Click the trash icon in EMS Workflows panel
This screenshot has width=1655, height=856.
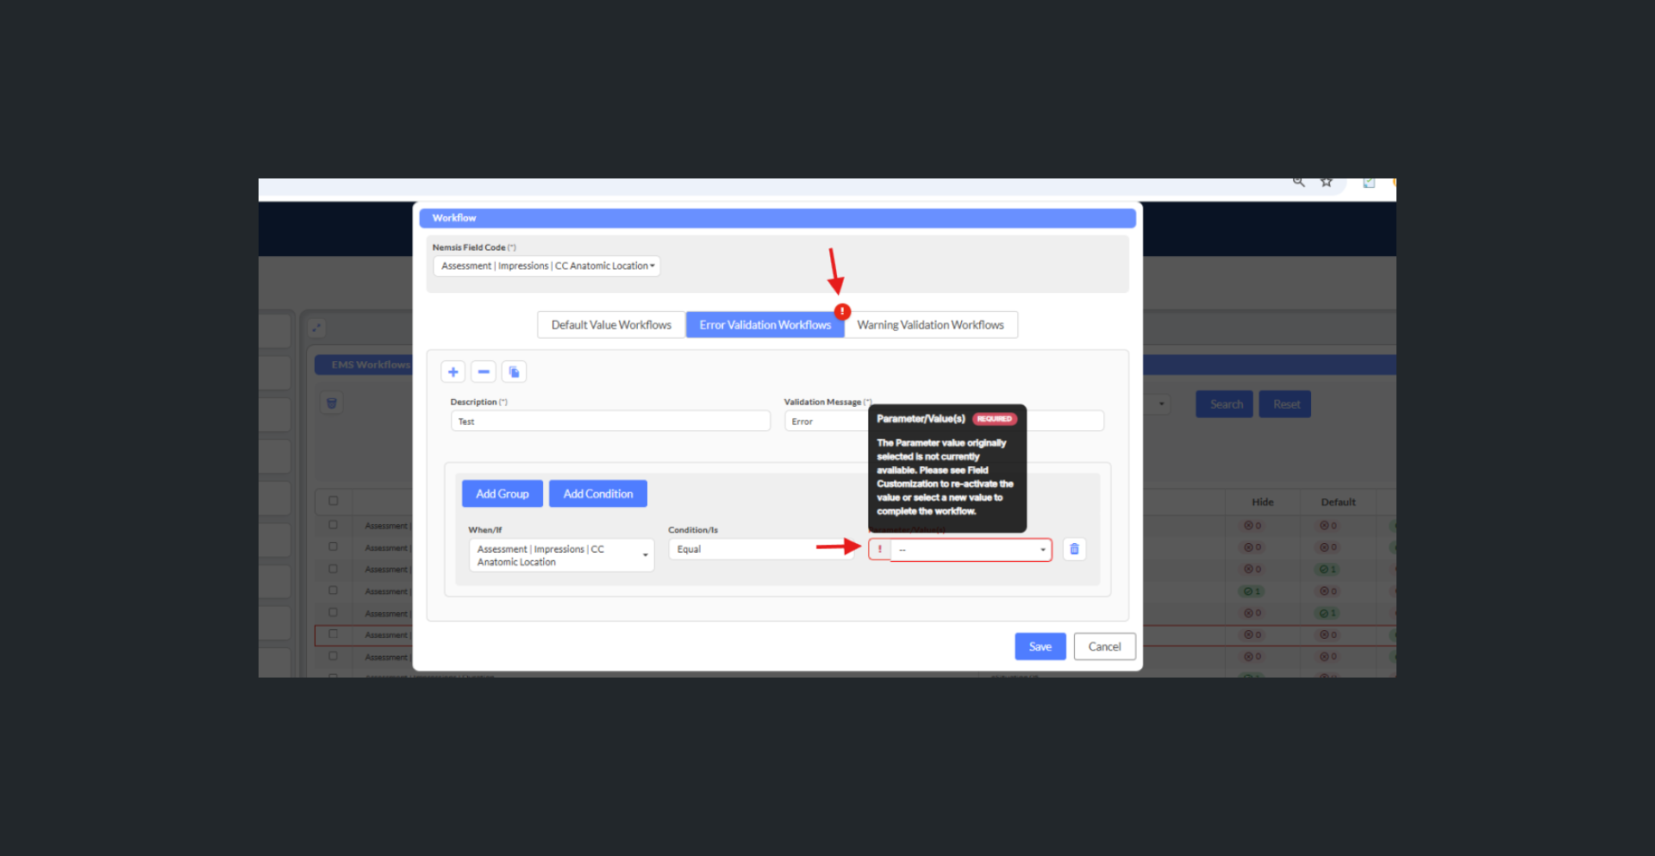332,403
